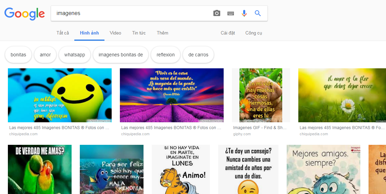Screen dimensions: 386x194
Task: Click the blue magnifier search button
Action: [258, 13]
